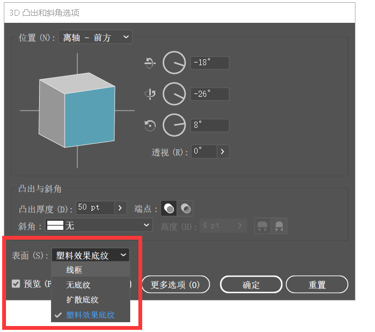Screen dimensions: 375x332
Task: Choose 无底纹 no shading option
Action: click(91, 285)
